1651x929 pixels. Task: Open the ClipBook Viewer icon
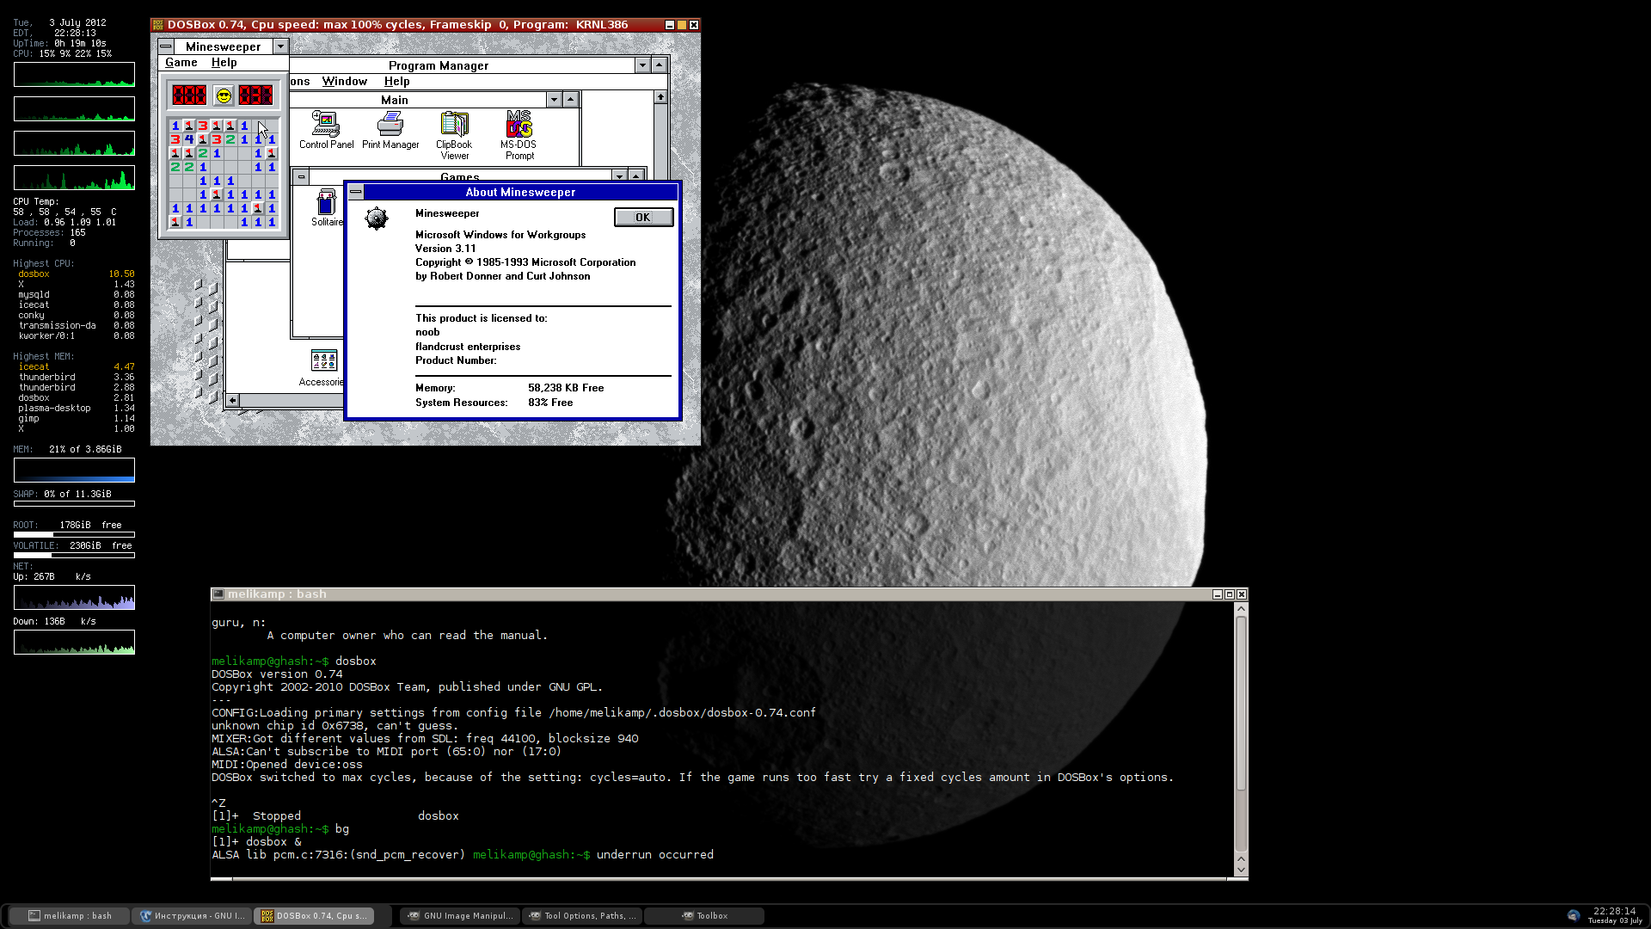point(454,136)
